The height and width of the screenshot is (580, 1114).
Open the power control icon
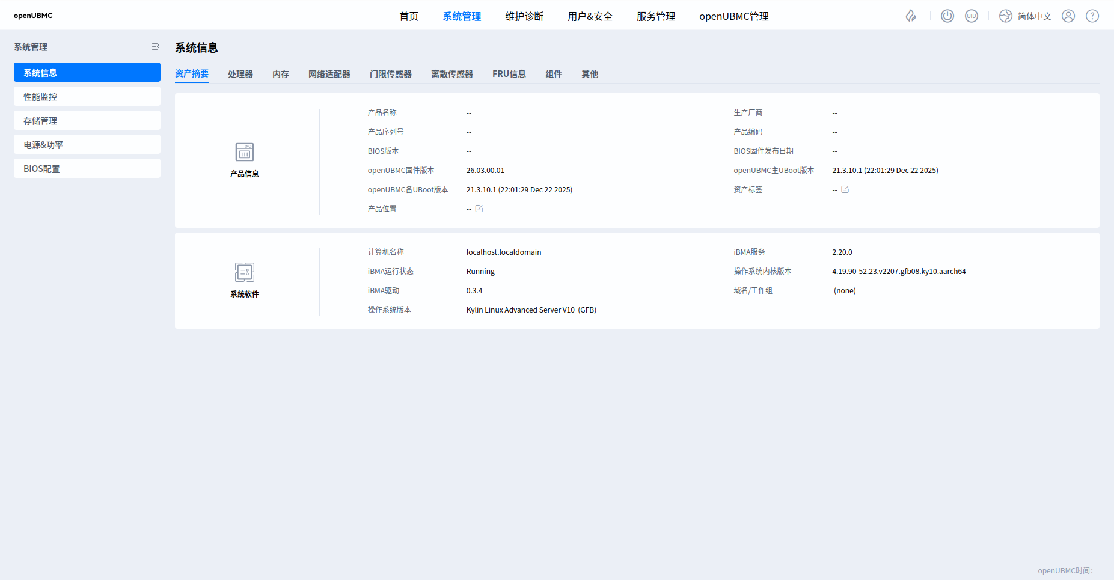[947, 16]
